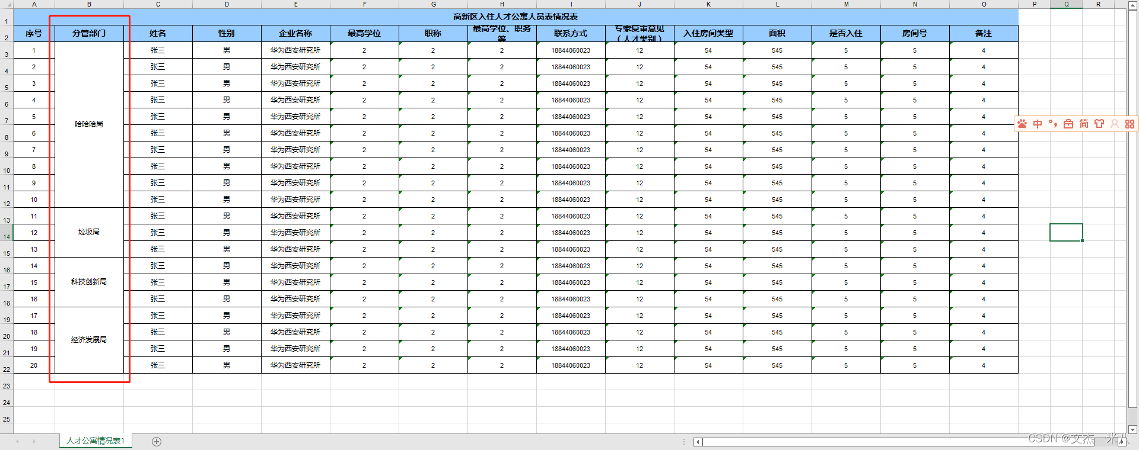Click the 姓名 header cell
Viewport: 1139px width, 450px height.
point(158,33)
